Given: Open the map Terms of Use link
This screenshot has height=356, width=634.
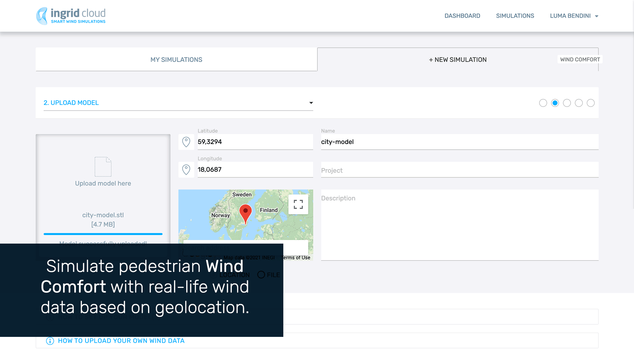Looking at the screenshot, I should [x=296, y=258].
